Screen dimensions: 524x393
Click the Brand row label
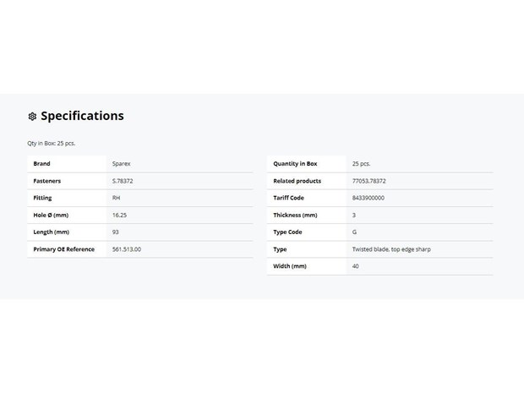coord(41,164)
